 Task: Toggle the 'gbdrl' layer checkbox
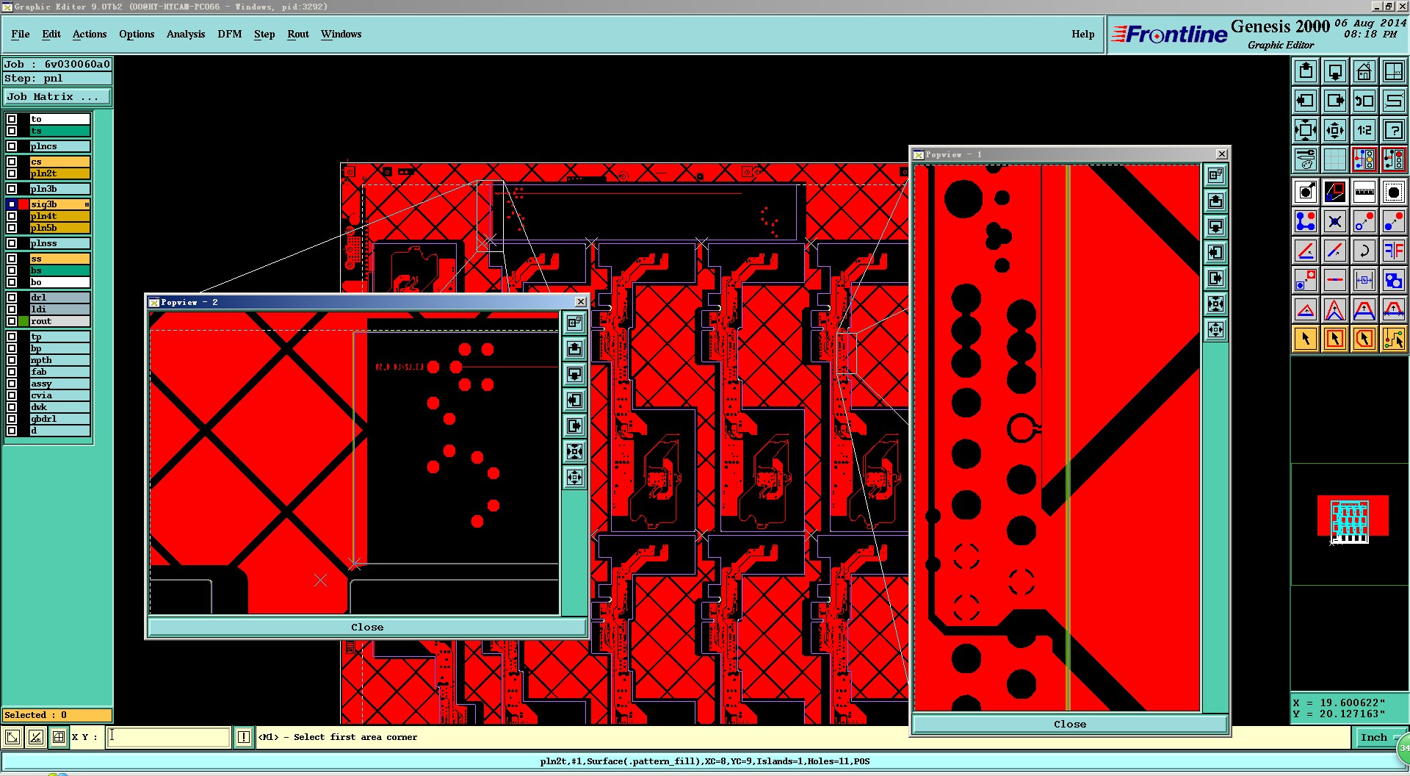[x=12, y=419]
